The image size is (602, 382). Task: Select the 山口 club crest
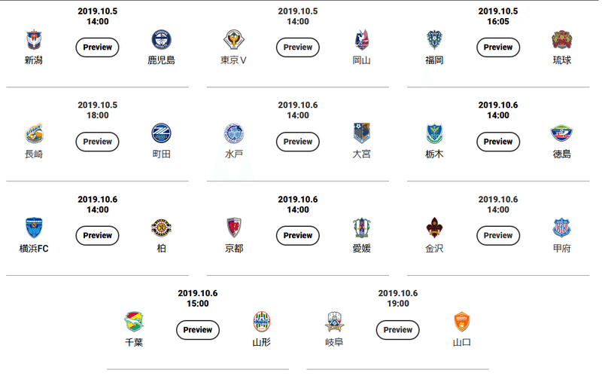pos(461,322)
